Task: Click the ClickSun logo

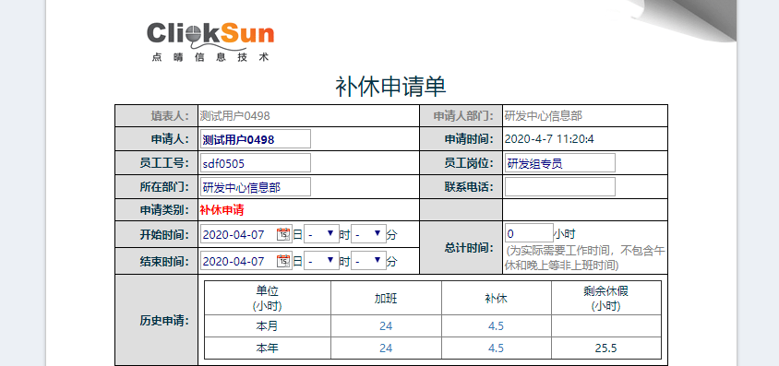Action: point(210,41)
